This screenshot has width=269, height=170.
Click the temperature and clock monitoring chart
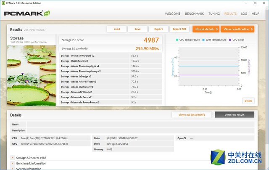click(x=209, y=66)
